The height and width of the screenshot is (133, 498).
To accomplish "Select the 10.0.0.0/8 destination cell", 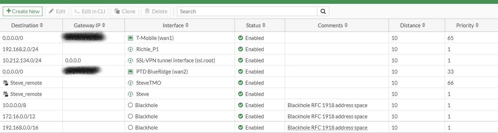I will (31, 105).
